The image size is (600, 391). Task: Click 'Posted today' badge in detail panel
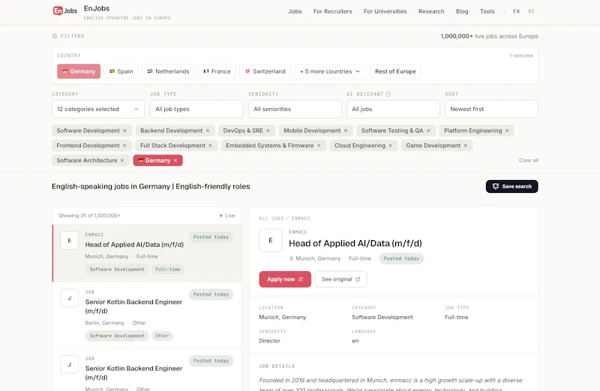point(401,258)
